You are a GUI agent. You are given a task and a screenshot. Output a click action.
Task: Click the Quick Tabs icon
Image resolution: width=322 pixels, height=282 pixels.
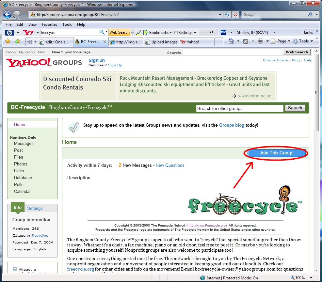[29, 42]
